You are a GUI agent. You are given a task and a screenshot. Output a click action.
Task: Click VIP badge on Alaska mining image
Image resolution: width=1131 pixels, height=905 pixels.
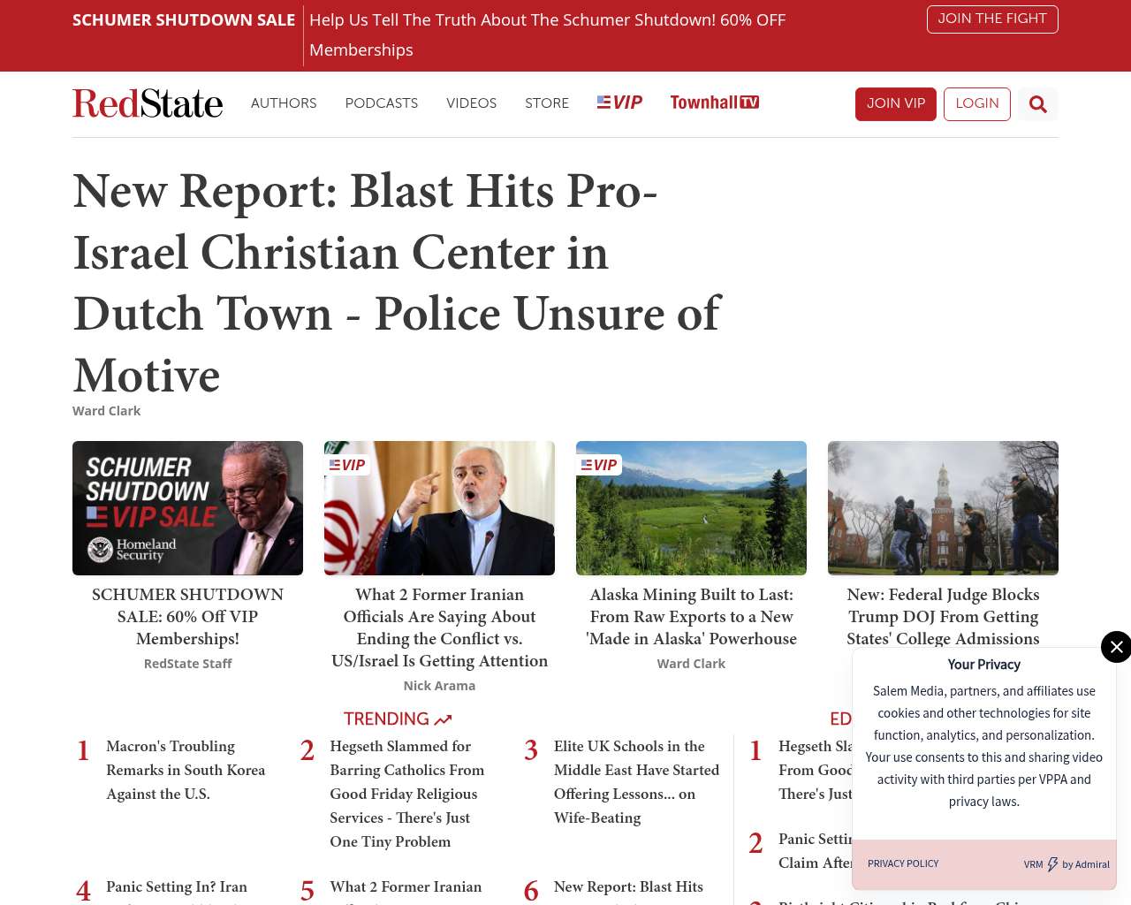coord(599,465)
